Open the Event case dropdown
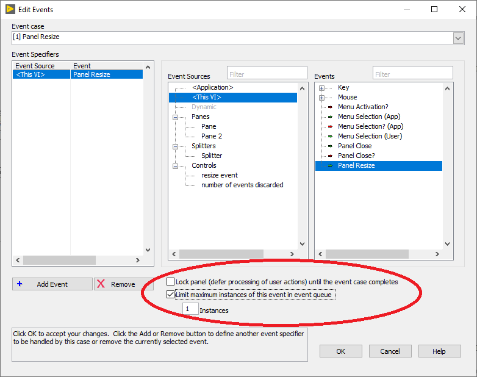 (458, 38)
